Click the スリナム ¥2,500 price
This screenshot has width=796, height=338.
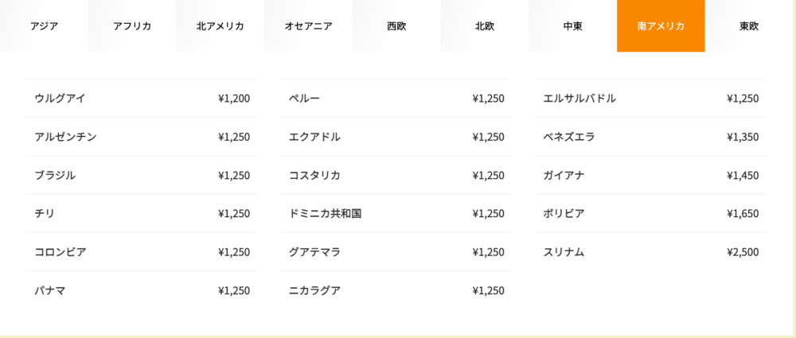point(743,252)
